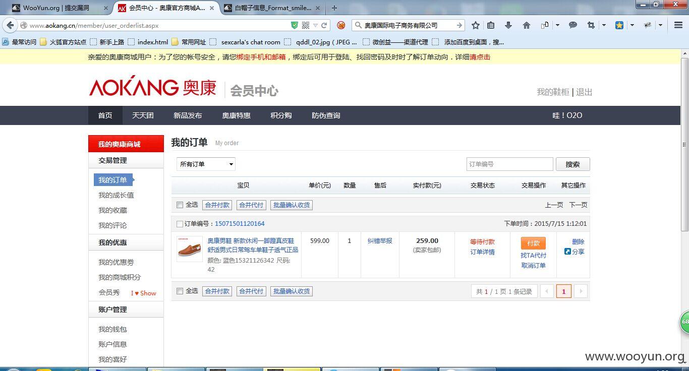
Task: Click the 纠错举报 report link
Action: pos(380,241)
